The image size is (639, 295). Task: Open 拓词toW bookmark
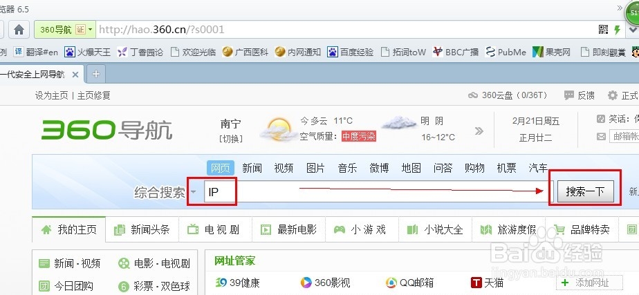click(403, 52)
